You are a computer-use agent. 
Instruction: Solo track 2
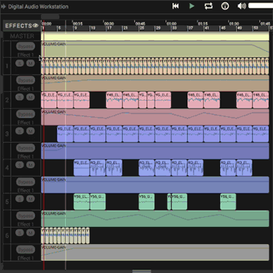(x=20, y=97)
